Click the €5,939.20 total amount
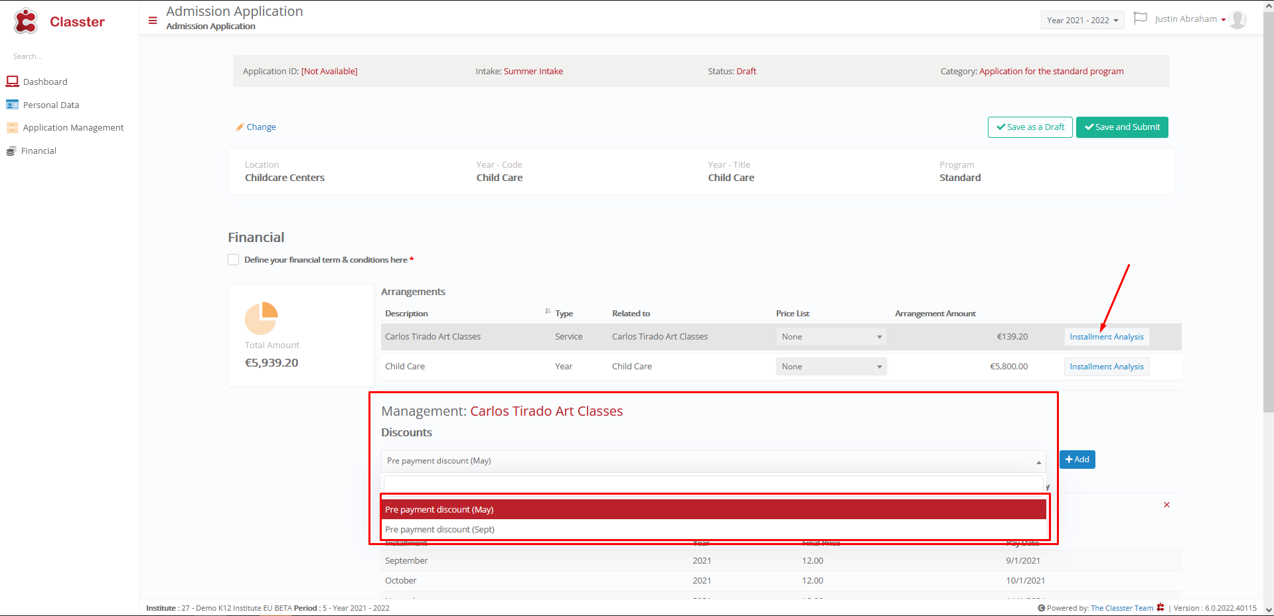The width and height of the screenshot is (1274, 616). pos(272,363)
